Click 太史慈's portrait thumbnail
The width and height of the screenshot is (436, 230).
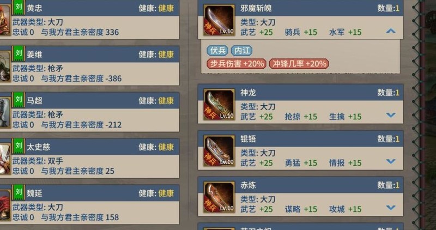(5, 159)
